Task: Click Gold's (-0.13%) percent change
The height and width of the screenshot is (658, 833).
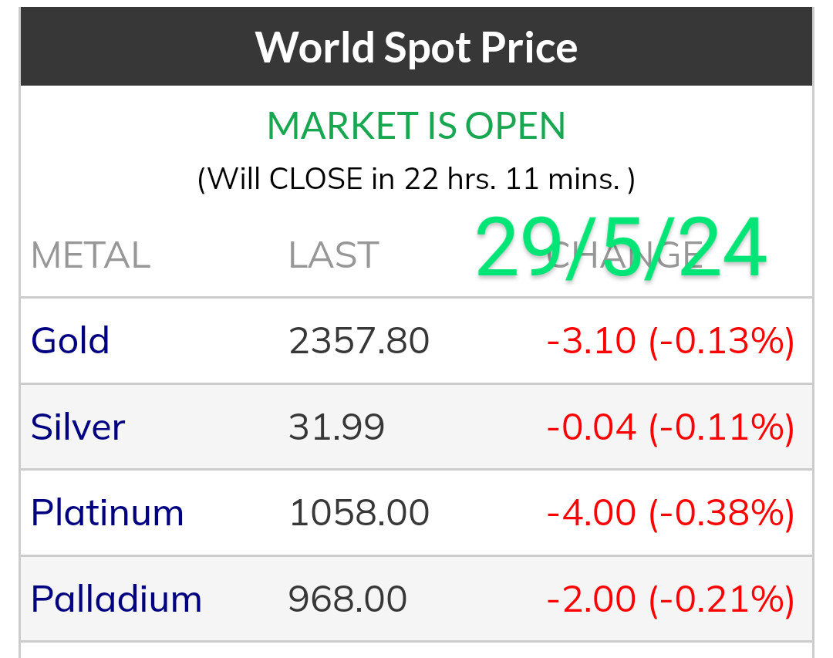Action: [x=721, y=341]
